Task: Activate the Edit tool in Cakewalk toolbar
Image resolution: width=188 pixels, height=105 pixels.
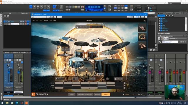Action: click(x=41, y=6)
